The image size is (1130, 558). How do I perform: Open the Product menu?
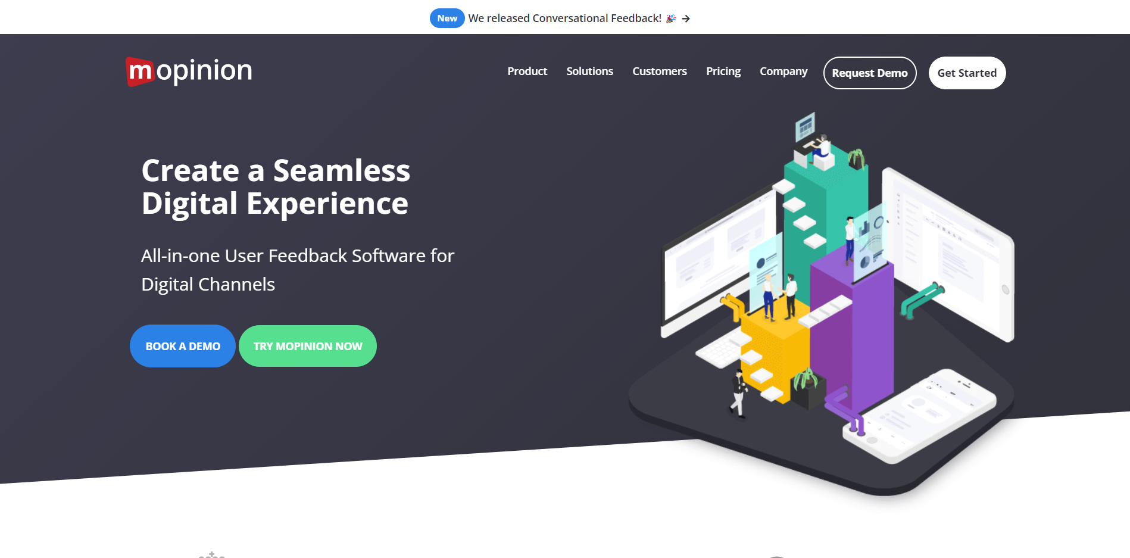pos(527,71)
